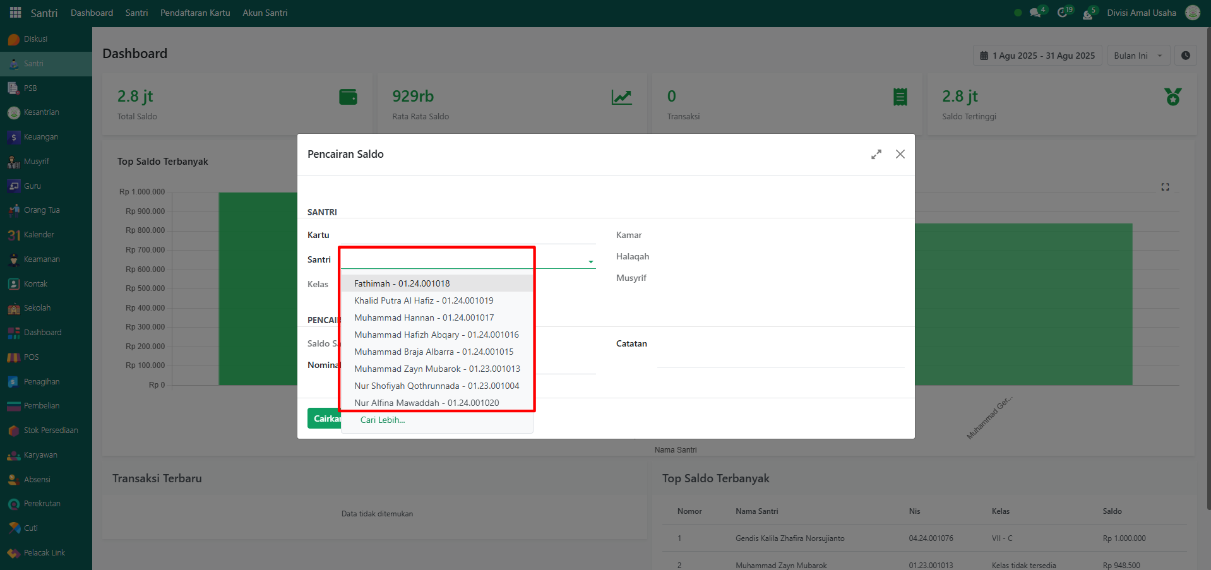
Task: Open the chat messages icon in the top bar
Action: pos(1035,13)
